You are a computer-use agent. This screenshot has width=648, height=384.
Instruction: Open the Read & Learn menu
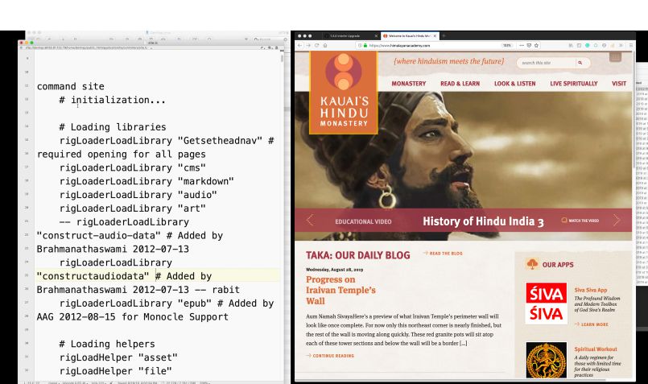(x=460, y=84)
